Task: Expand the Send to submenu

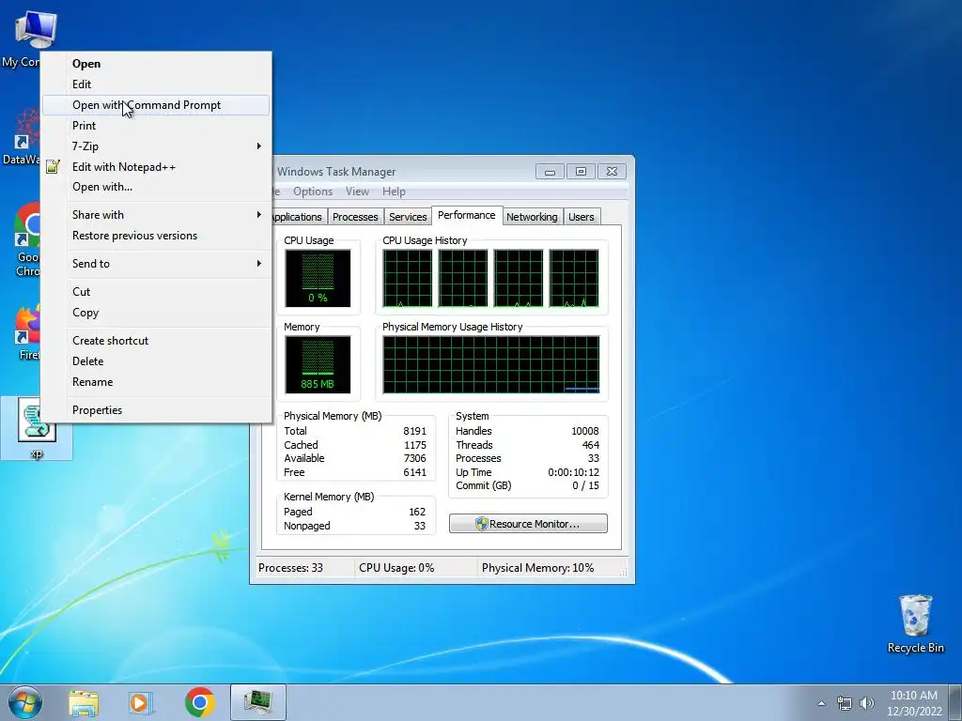Action: pyautogui.click(x=156, y=264)
